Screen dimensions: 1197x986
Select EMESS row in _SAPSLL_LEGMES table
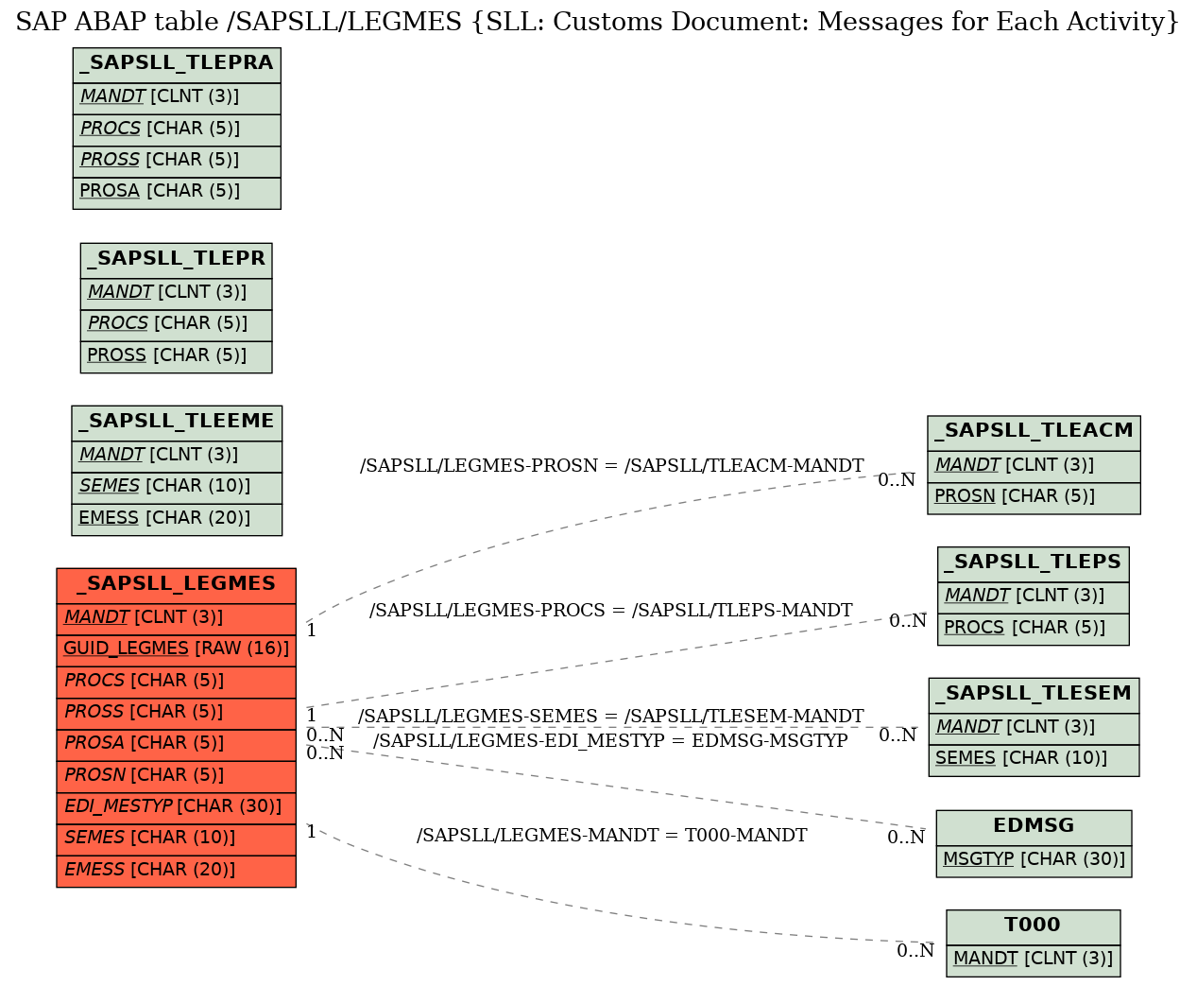pos(177,871)
